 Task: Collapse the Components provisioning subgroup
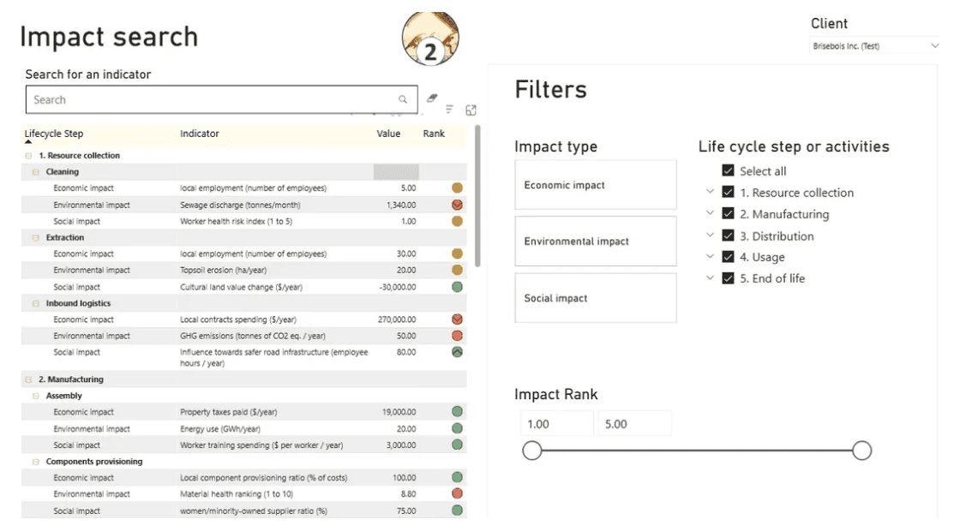click(35, 462)
